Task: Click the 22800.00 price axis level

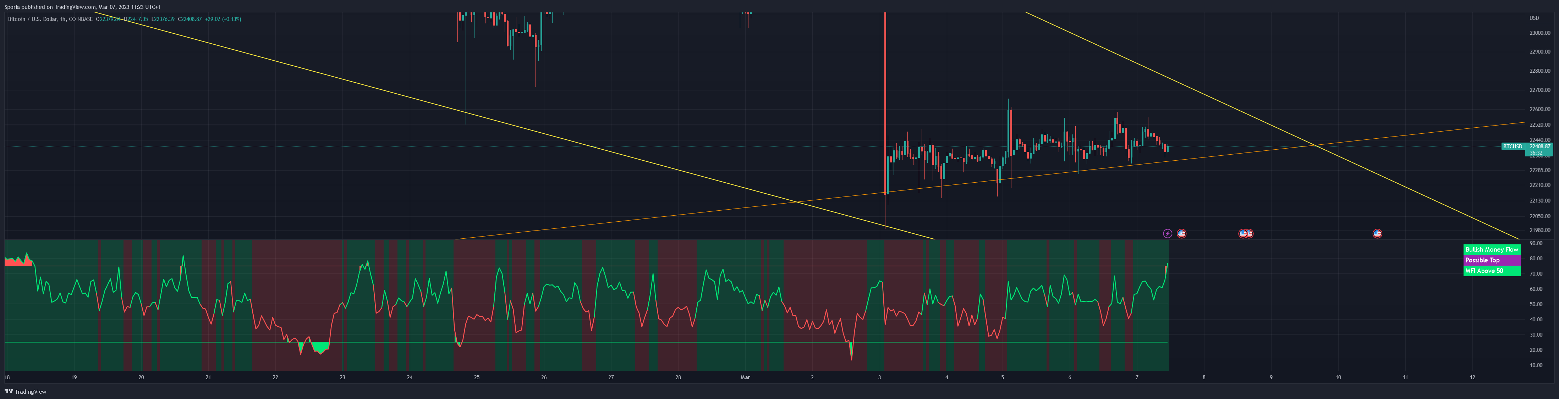Action: tap(1539, 71)
